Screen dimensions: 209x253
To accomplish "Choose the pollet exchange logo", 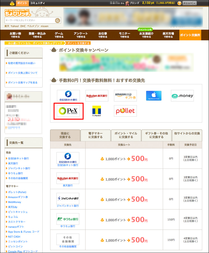I will tap(125, 111).
